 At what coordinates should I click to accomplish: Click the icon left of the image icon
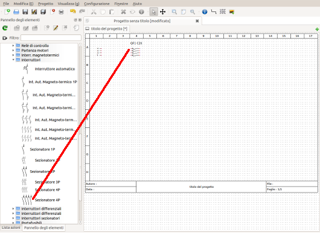[x=223, y=12]
